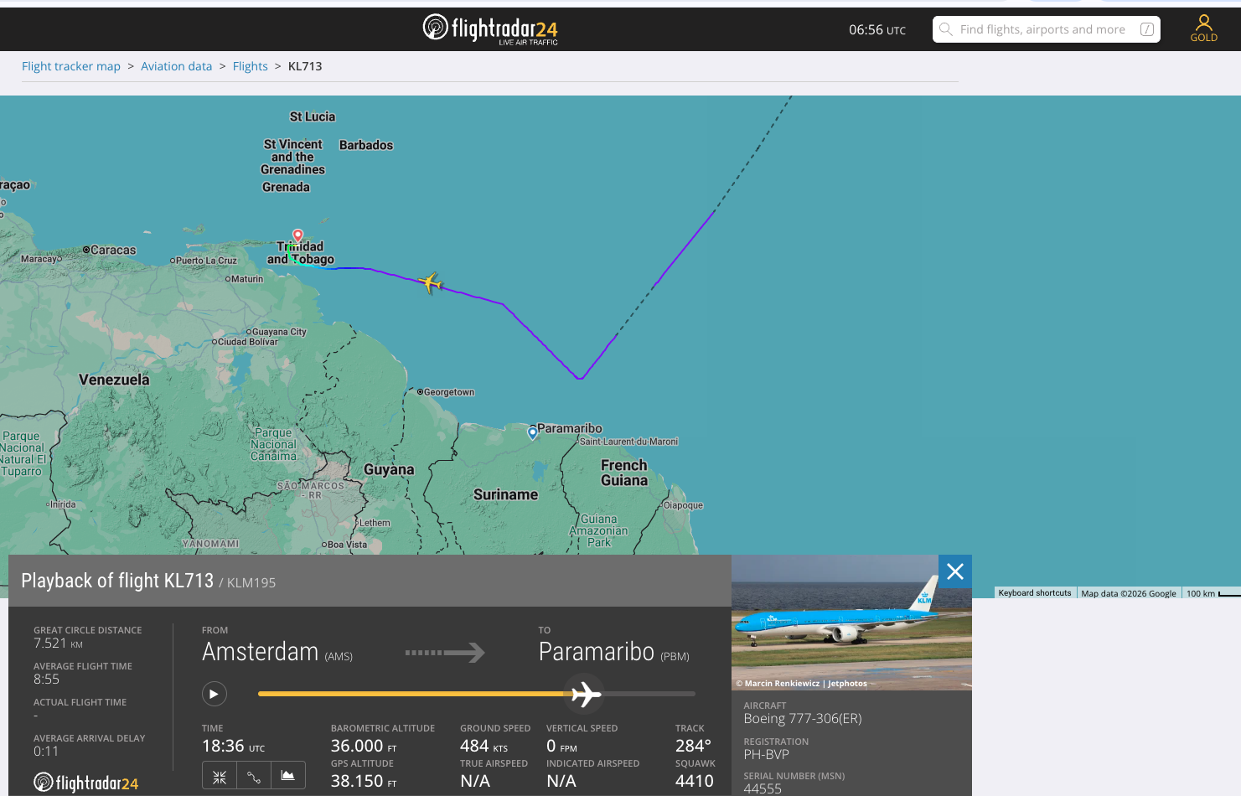Click the squawk value 4410
The image size is (1241, 796).
point(695,781)
